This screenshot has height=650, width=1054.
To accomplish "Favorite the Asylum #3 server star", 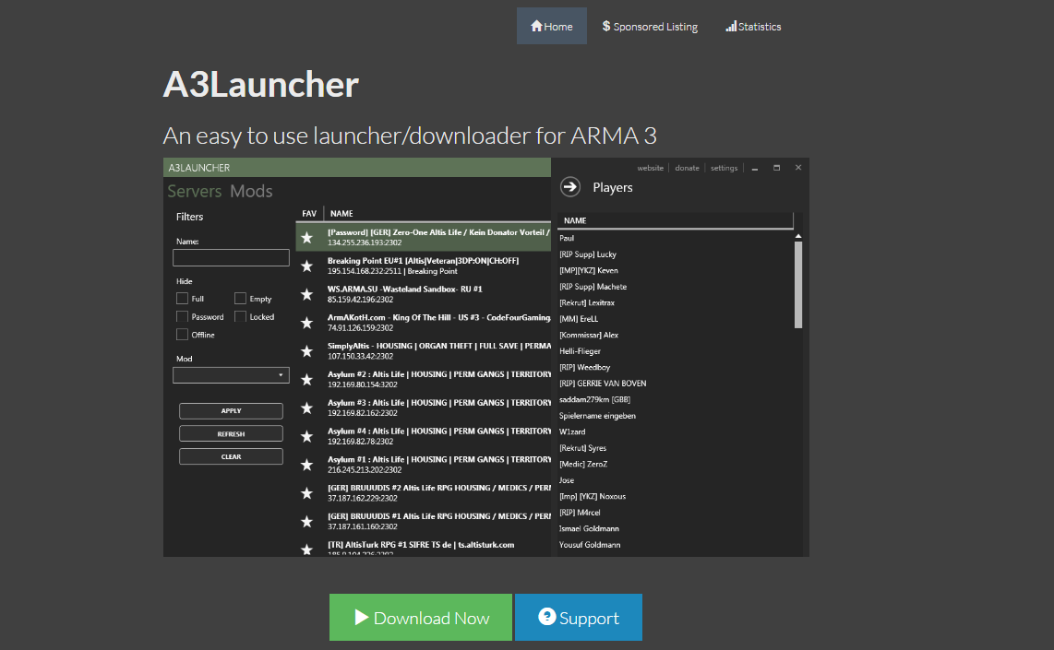I will tap(307, 408).
